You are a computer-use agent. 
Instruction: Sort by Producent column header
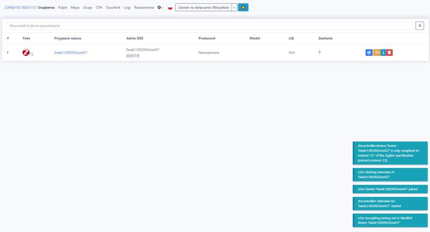(x=207, y=38)
